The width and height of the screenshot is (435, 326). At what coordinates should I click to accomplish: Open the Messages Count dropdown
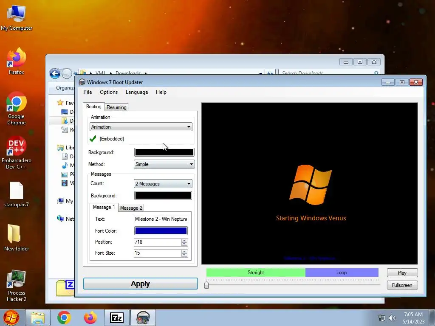pyautogui.click(x=163, y=183)
